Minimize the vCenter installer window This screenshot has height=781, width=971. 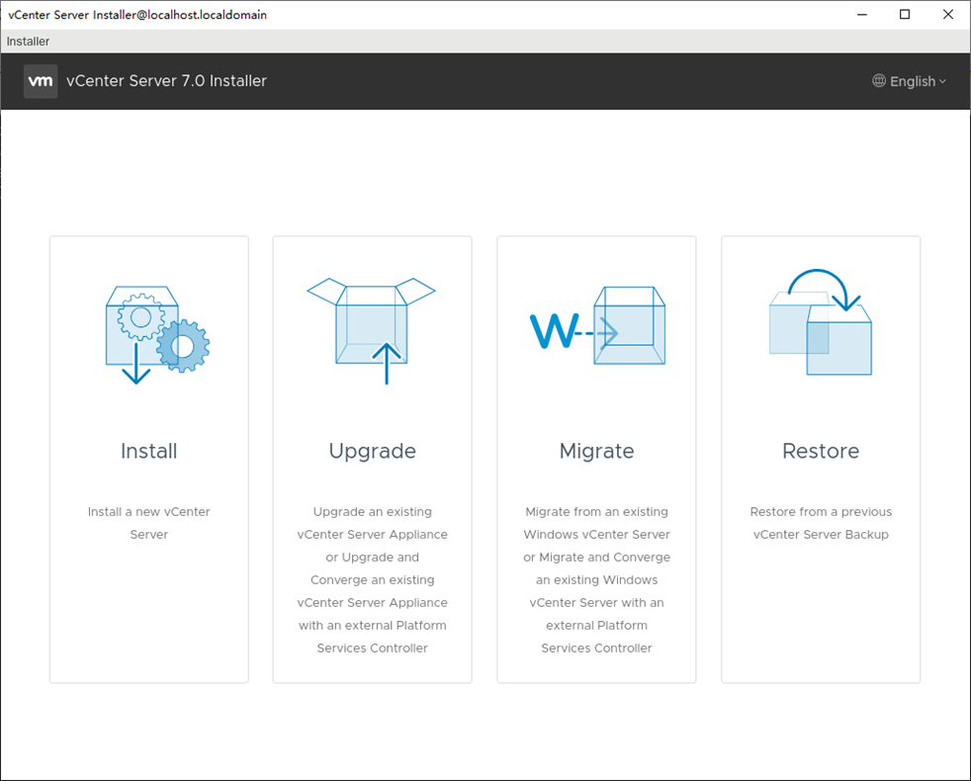[860, 15]
